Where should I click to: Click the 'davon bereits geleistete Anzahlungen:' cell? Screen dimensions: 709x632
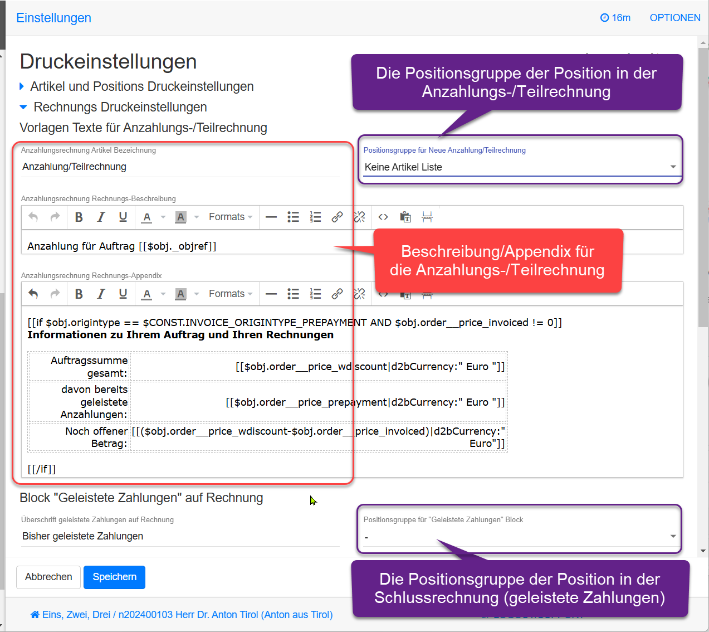(x=79, y=402)
